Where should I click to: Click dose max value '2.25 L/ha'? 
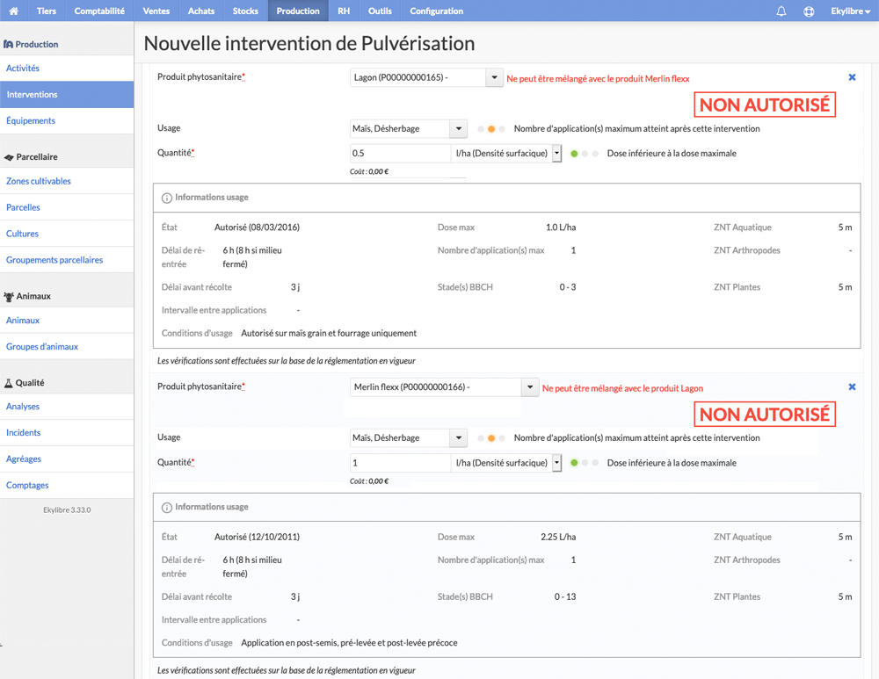pyautogui.click(x=558, y=537)
